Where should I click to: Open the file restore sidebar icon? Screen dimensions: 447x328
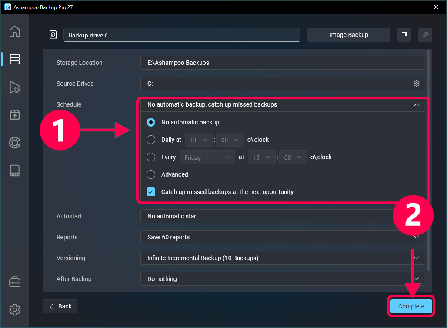(14, 87)
